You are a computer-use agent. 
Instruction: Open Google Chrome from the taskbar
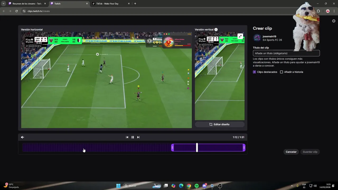[189, 186]
